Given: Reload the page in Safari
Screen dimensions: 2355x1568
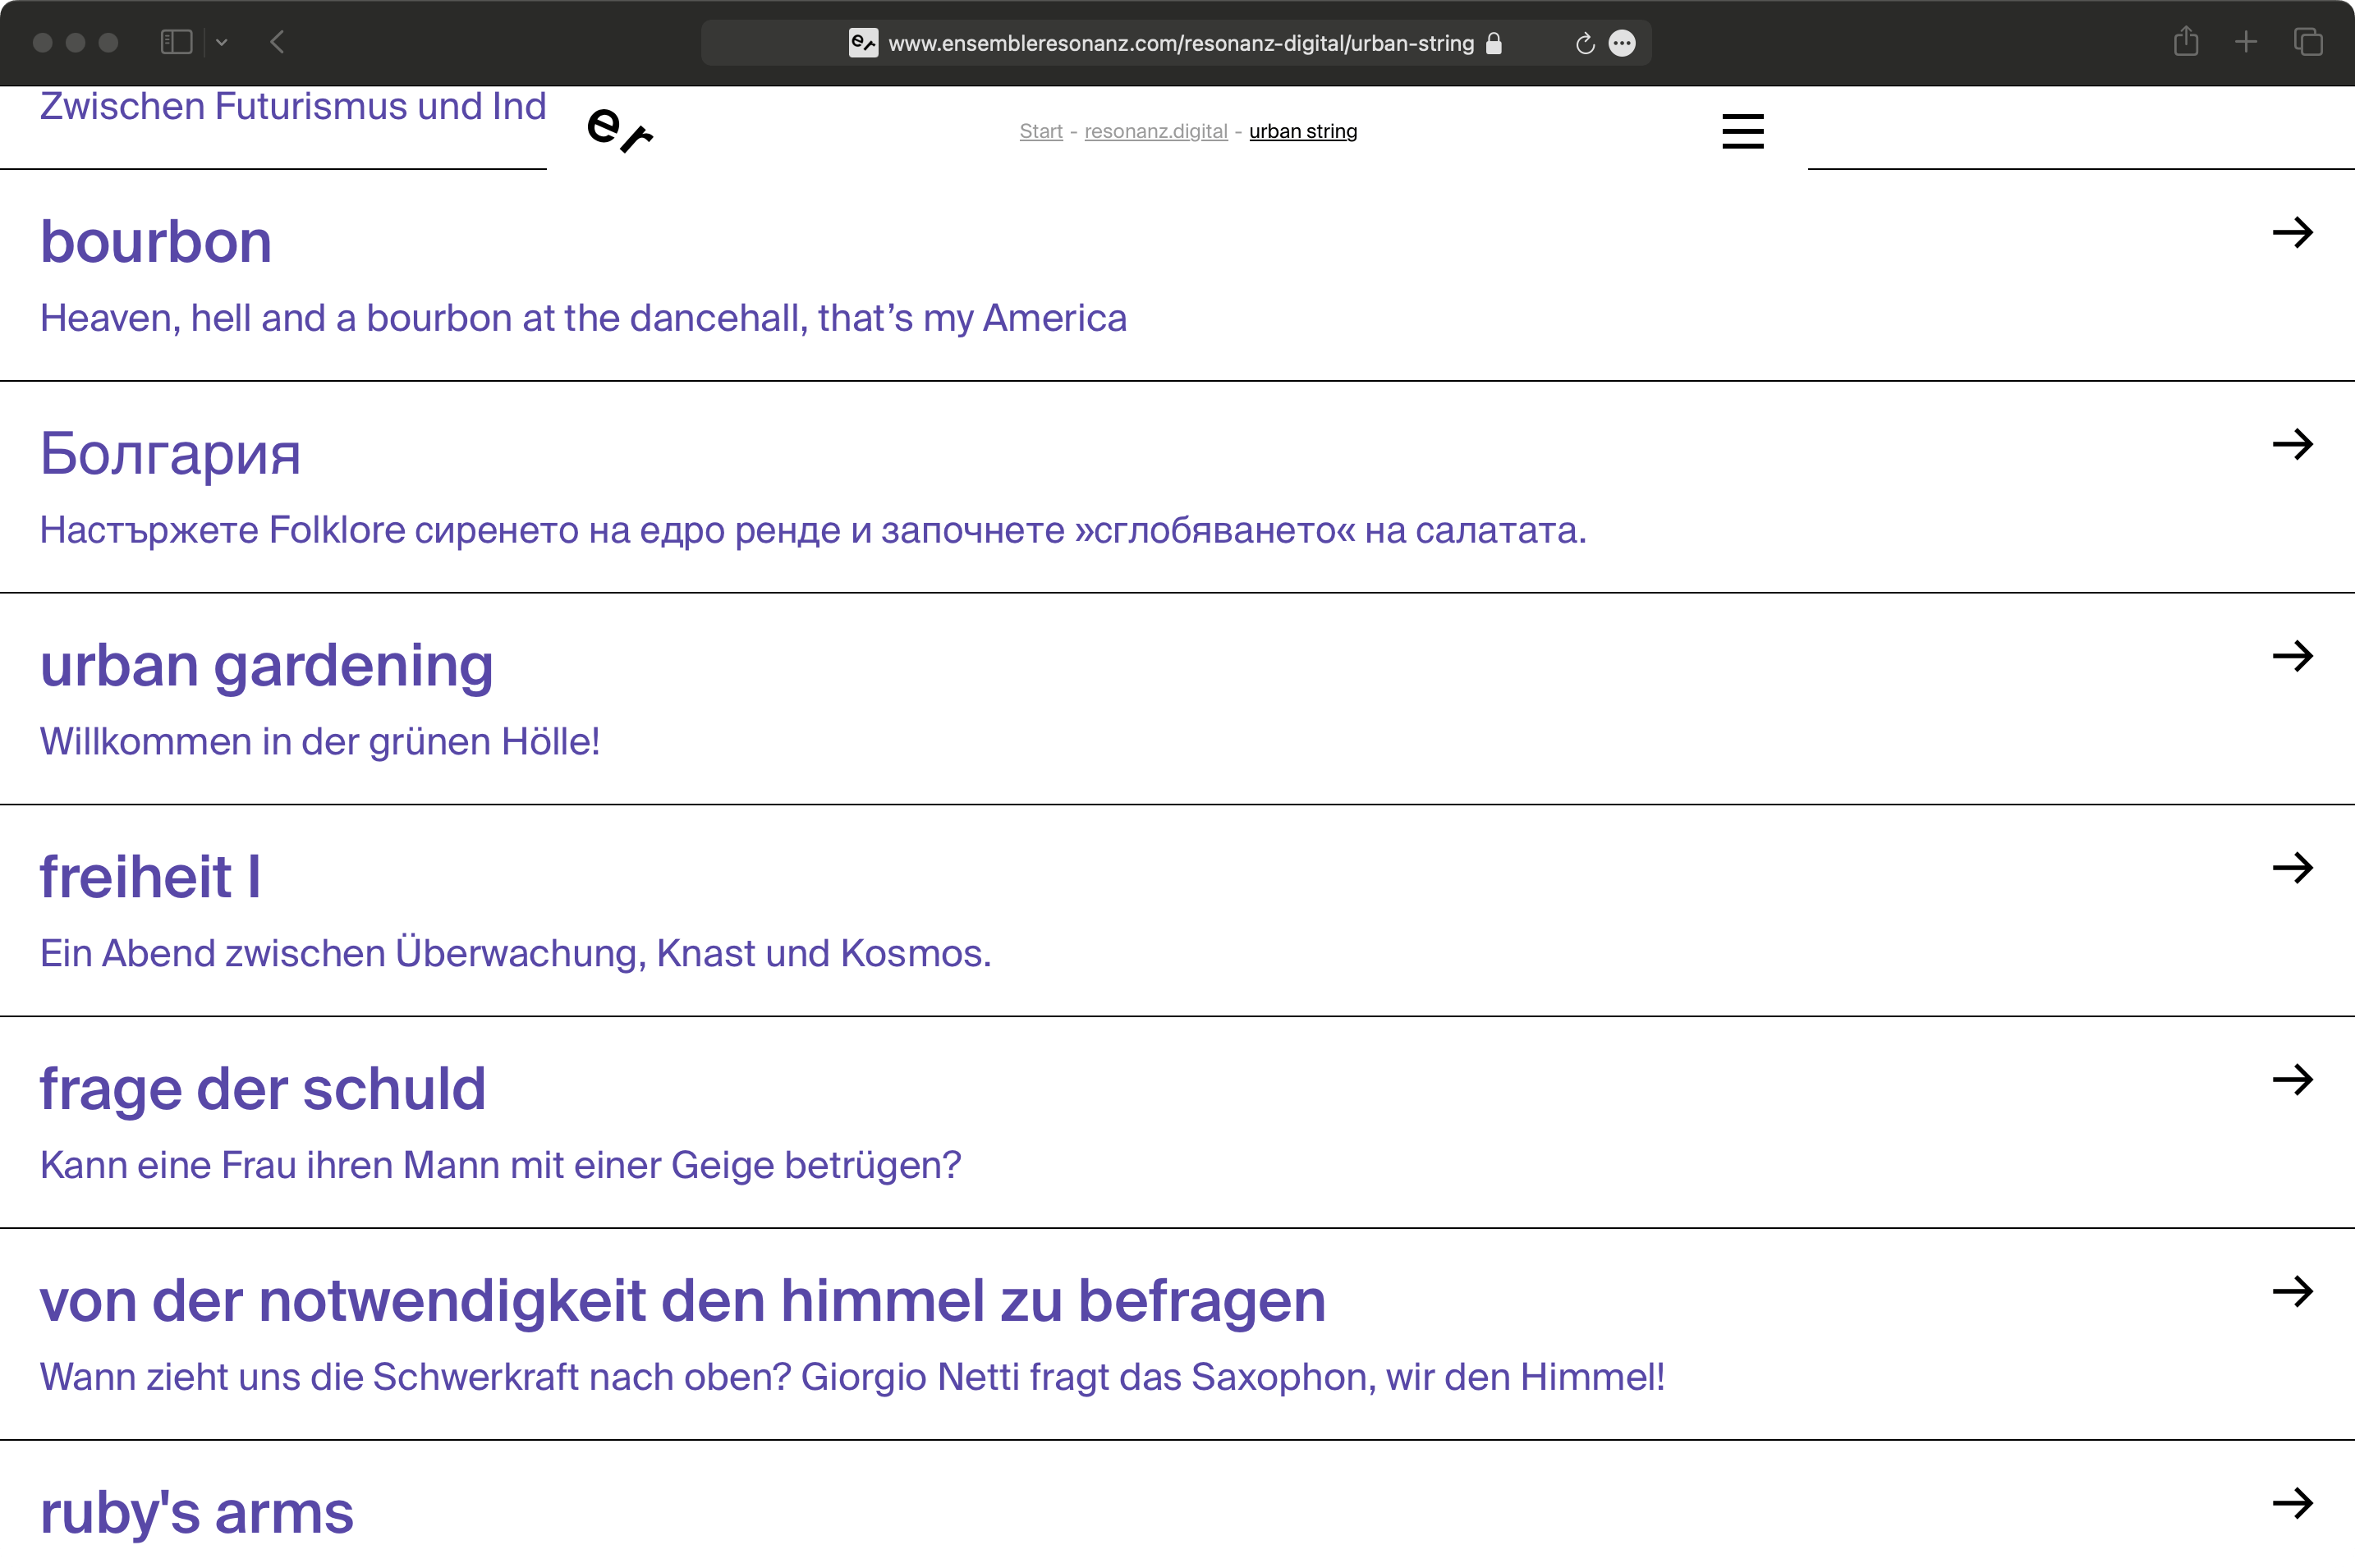Looking at the screenshot, I should pyautogui.click(x=1584, y=43).
